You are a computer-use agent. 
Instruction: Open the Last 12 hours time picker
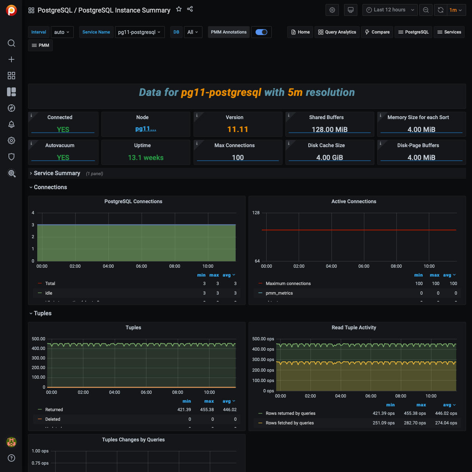click(x=390, y=10)
